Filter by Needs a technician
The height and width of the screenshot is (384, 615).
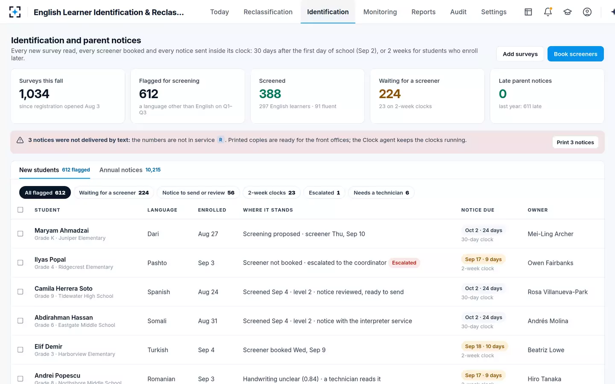(x=381, y=193)
